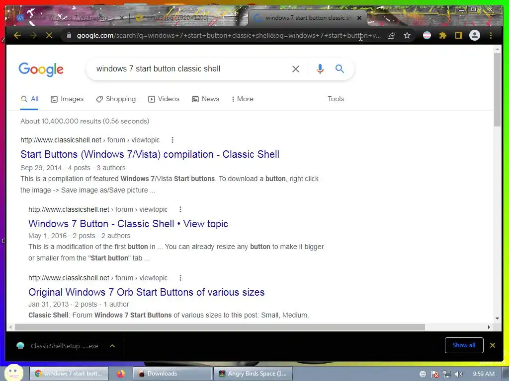Click the vertical scrollbar thumb

click(x=497, y=89)
